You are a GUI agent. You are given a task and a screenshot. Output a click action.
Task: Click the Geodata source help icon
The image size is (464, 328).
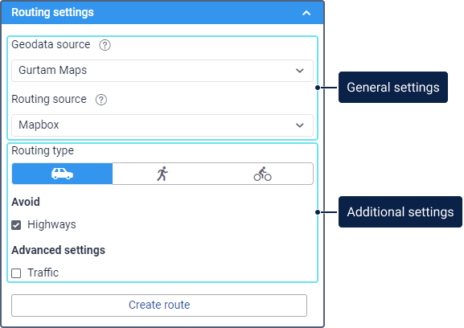[105, 45]
